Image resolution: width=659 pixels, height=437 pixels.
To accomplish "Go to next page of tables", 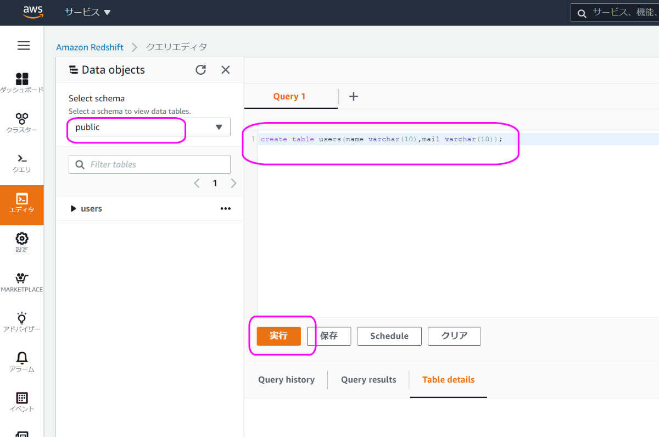I will click(233, 183).
